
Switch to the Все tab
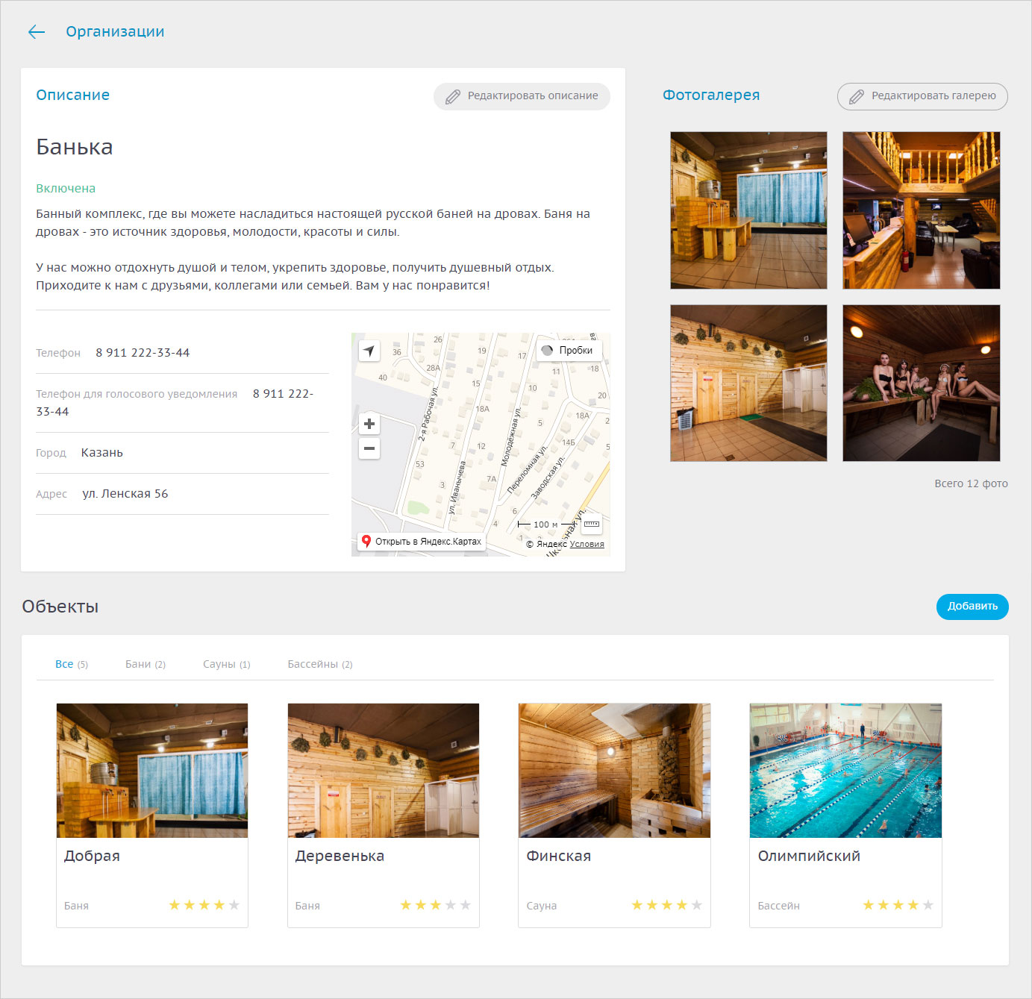(72, 664)
